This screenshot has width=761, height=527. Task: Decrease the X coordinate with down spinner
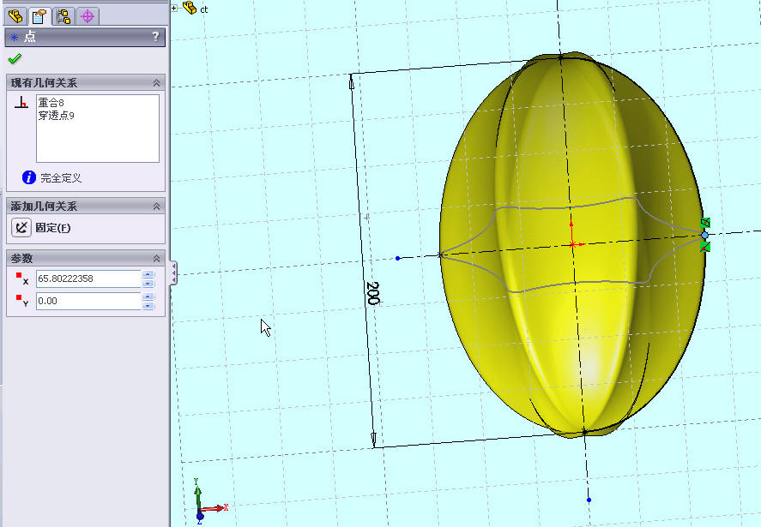(x=148, y=283)
